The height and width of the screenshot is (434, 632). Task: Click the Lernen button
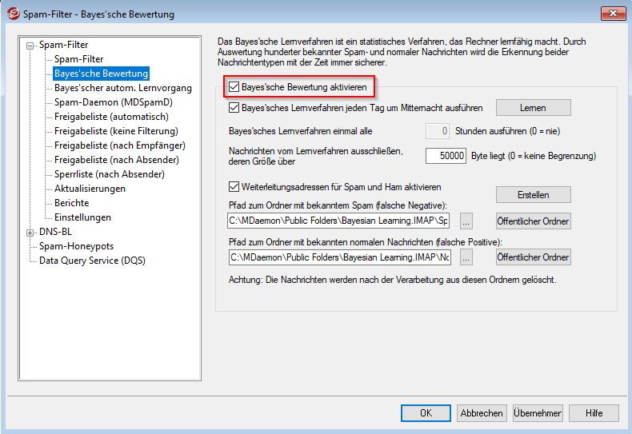[x=533, y=108]
